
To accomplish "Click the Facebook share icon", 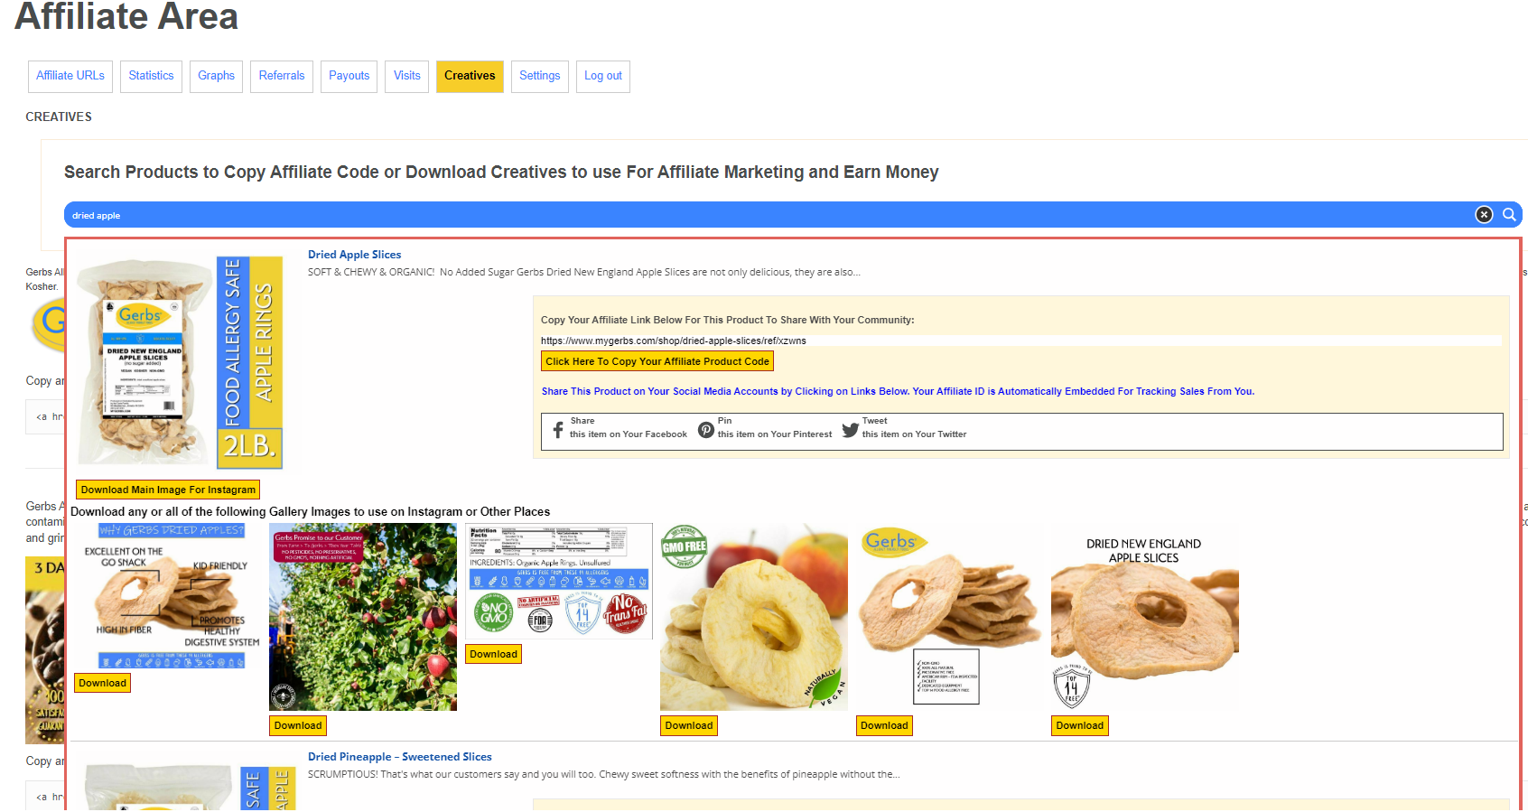I will (x=558, y=430).
